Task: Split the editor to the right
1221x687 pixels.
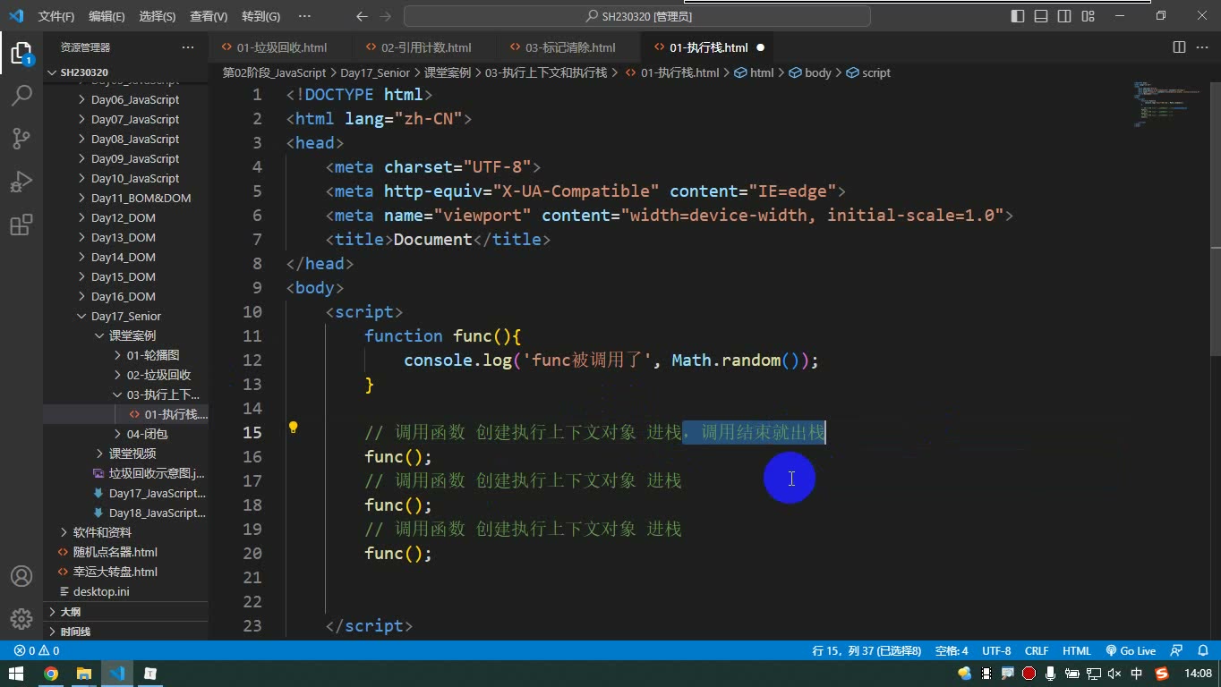Action: (x=1179, y=47)
